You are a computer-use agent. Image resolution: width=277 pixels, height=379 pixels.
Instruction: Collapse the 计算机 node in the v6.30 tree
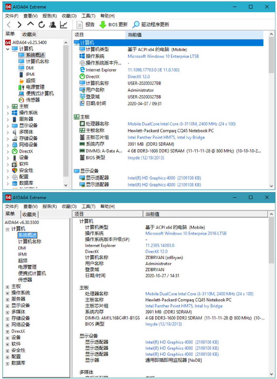tap(7, 229)
